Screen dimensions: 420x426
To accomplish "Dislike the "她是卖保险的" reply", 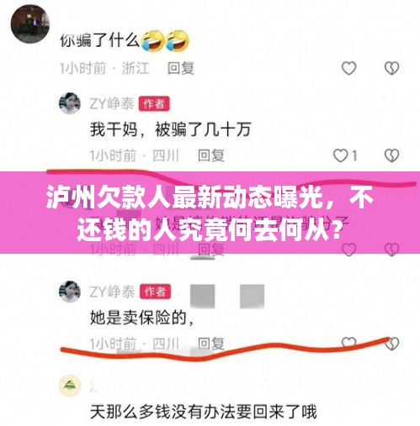I will (391, 344).
